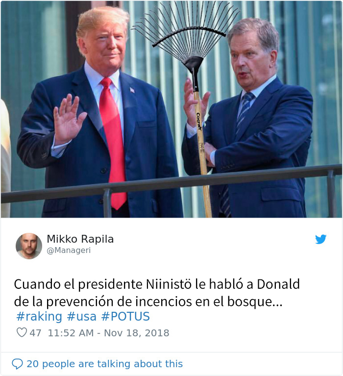
Task: Click the Twitter bird logo icon
Action: [321, 239]
